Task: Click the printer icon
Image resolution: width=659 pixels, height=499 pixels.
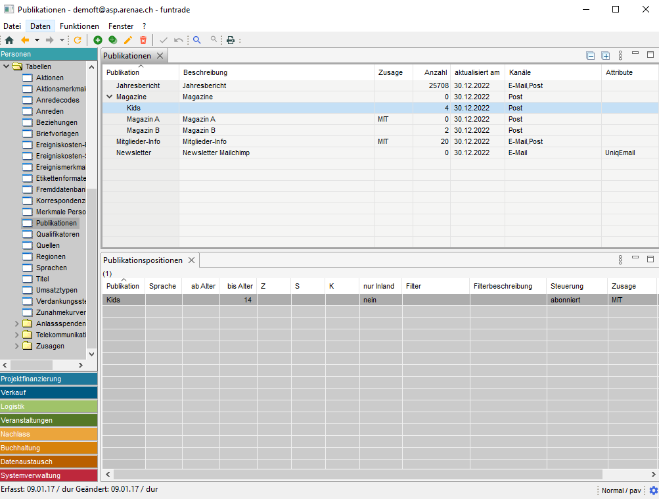Action: click(x=231, y=40)
